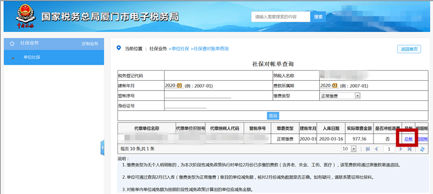Click the 实际缴费金额 column header
This screenshot has height=194, width=433.
[359, 128]
